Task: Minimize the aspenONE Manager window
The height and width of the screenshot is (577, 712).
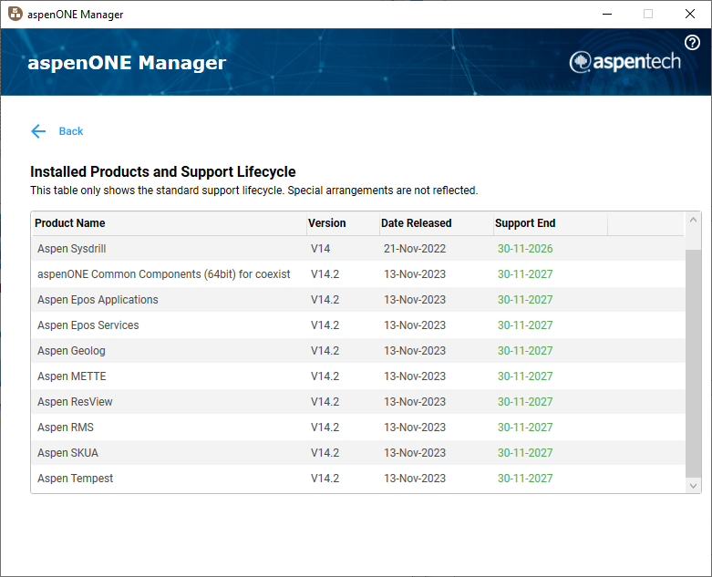Action: pos(607,14)
